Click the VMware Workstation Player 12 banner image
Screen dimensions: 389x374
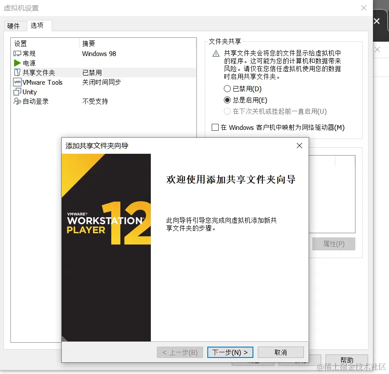(x=106, y=248)
